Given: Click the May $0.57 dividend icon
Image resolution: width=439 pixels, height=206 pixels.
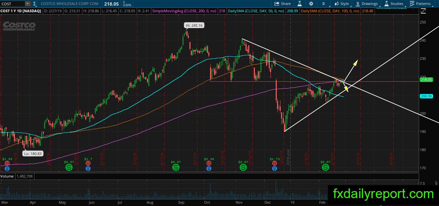Looking at the screenshot, I should [69, 167].
